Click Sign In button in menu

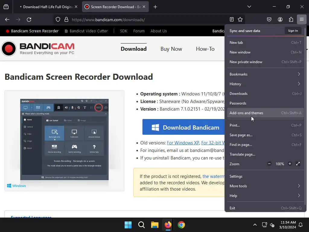[x=293, y=31]
